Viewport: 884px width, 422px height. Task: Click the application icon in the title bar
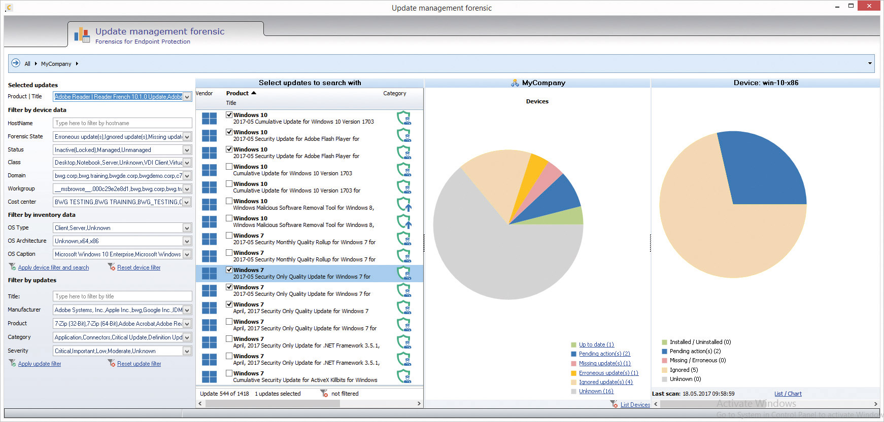9,8
